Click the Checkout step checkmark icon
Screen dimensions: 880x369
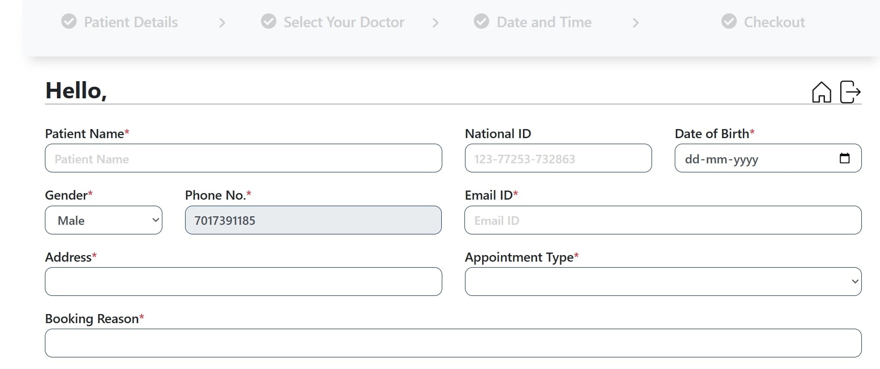point(729,22)
